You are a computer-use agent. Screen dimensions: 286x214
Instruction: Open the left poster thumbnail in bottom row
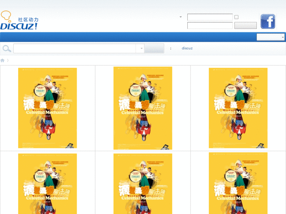(48, 184)
